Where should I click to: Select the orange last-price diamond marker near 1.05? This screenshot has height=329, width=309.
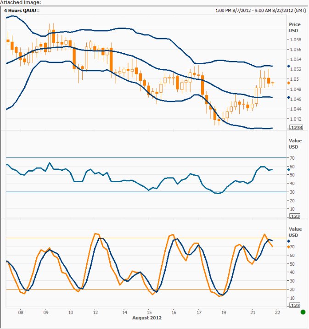(x=289, y=83)
